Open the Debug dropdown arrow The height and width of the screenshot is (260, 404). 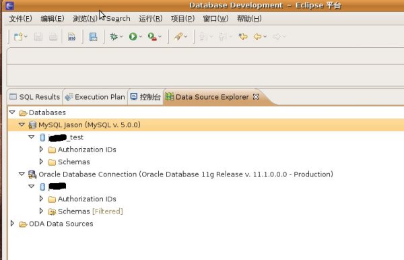pyautogui.click(x=121, y=36)
